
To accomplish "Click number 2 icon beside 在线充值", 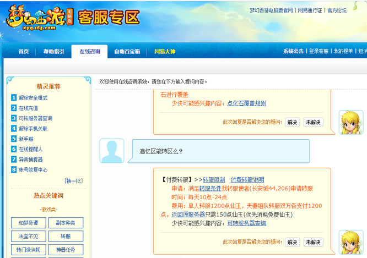I will [x=14, y=108].
